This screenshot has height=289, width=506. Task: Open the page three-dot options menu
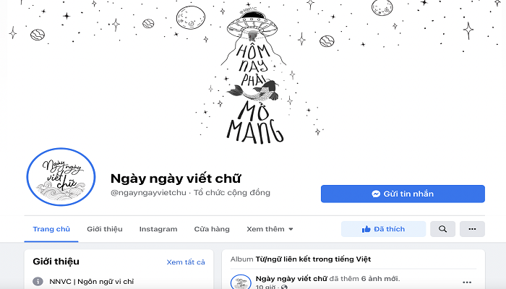[x=472, y=229]
